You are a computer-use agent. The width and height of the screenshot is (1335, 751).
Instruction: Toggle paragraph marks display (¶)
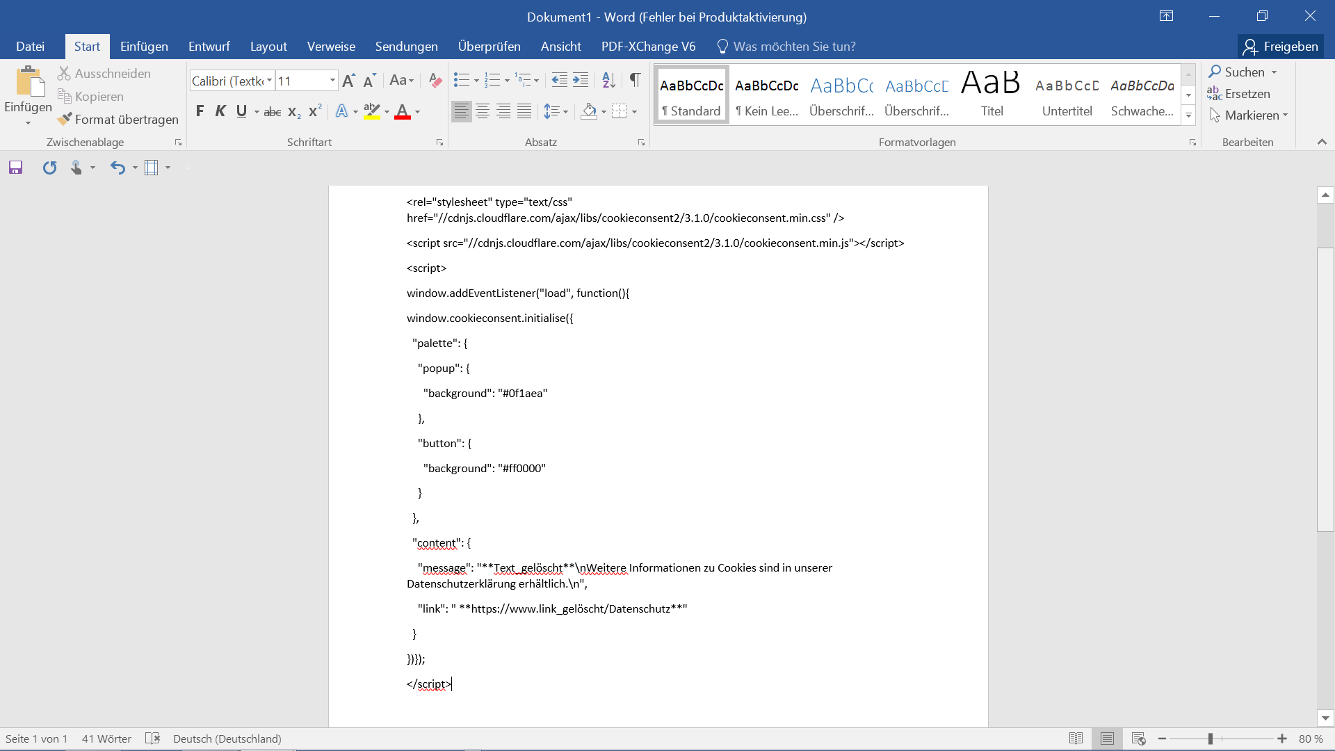[x=635, y=81]
